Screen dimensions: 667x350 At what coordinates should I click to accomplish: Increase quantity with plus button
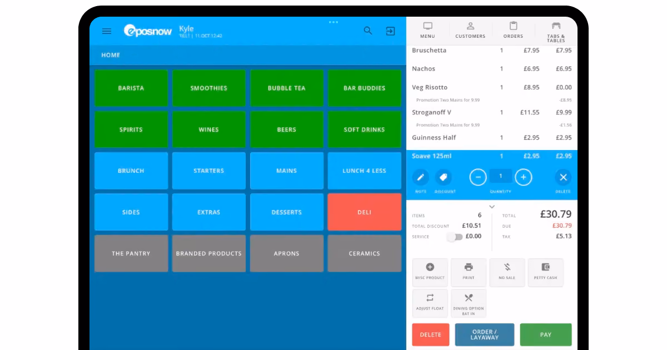click(524, 177)
